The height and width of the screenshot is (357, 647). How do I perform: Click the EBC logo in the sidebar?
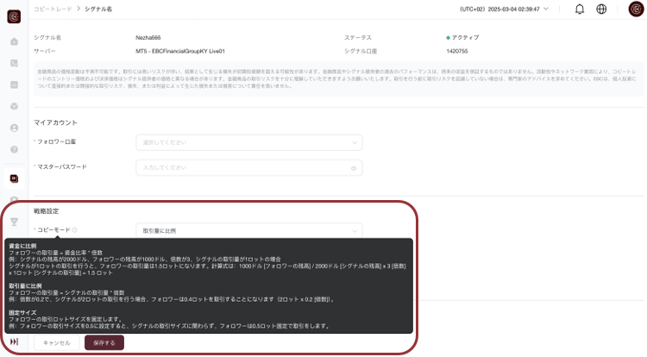pyautogui.click(x=14, y=16)
